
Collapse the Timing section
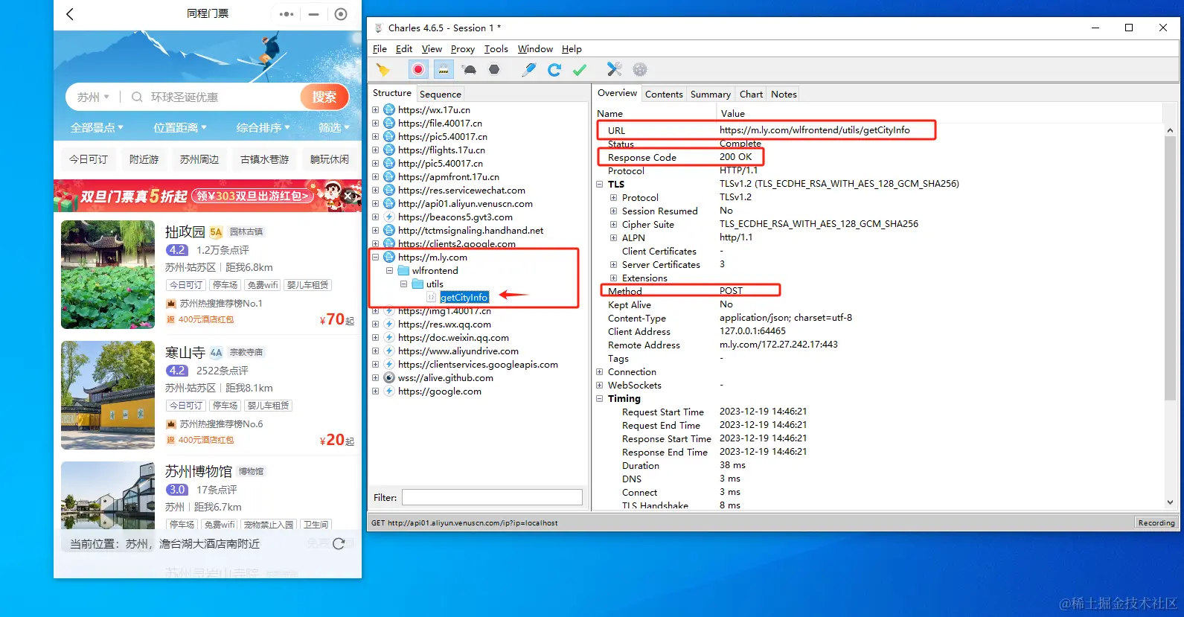(x=600, y=399)
